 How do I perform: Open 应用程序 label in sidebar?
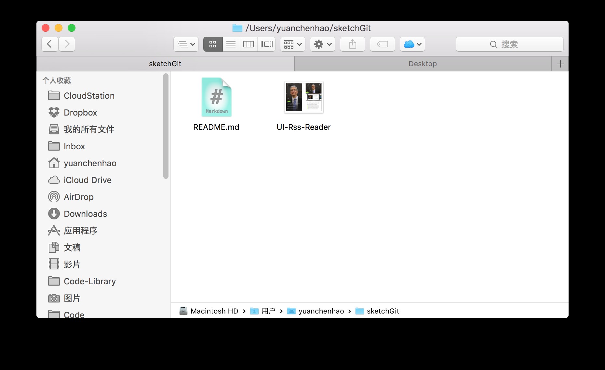click(81, 231)
